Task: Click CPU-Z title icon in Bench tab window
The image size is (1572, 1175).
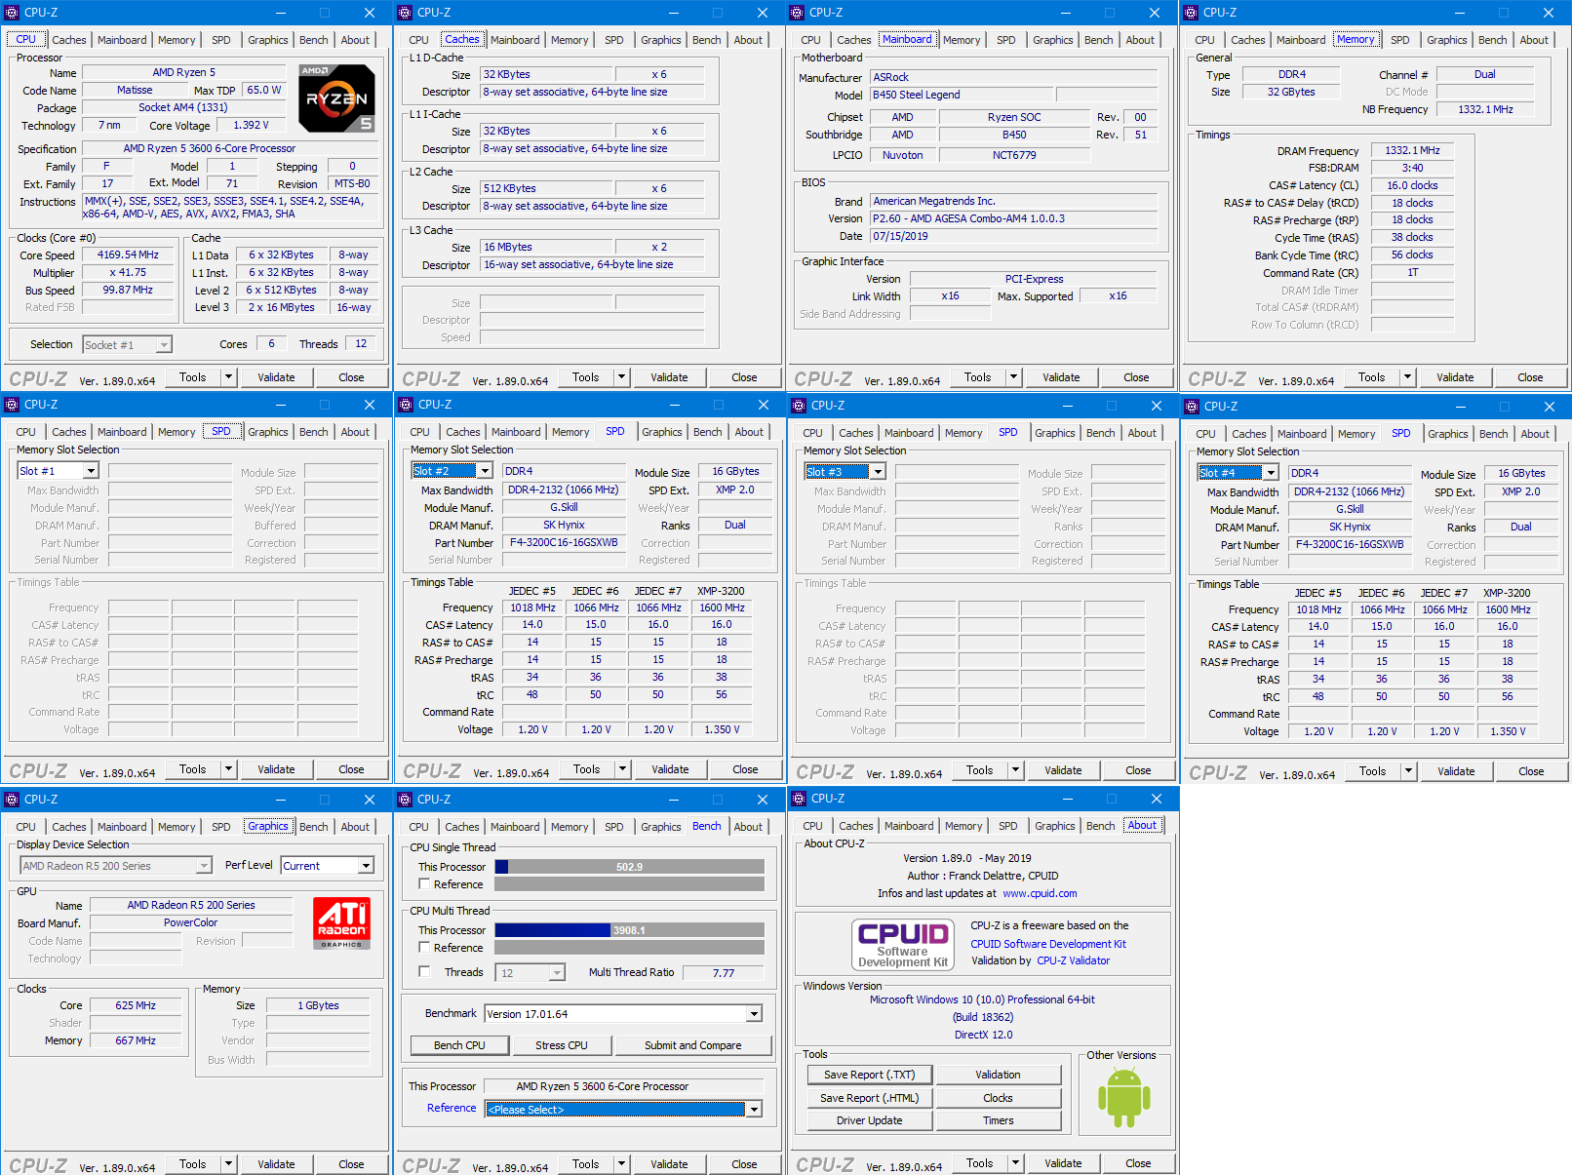Action: pyautogui.click(x=405, y=800)
